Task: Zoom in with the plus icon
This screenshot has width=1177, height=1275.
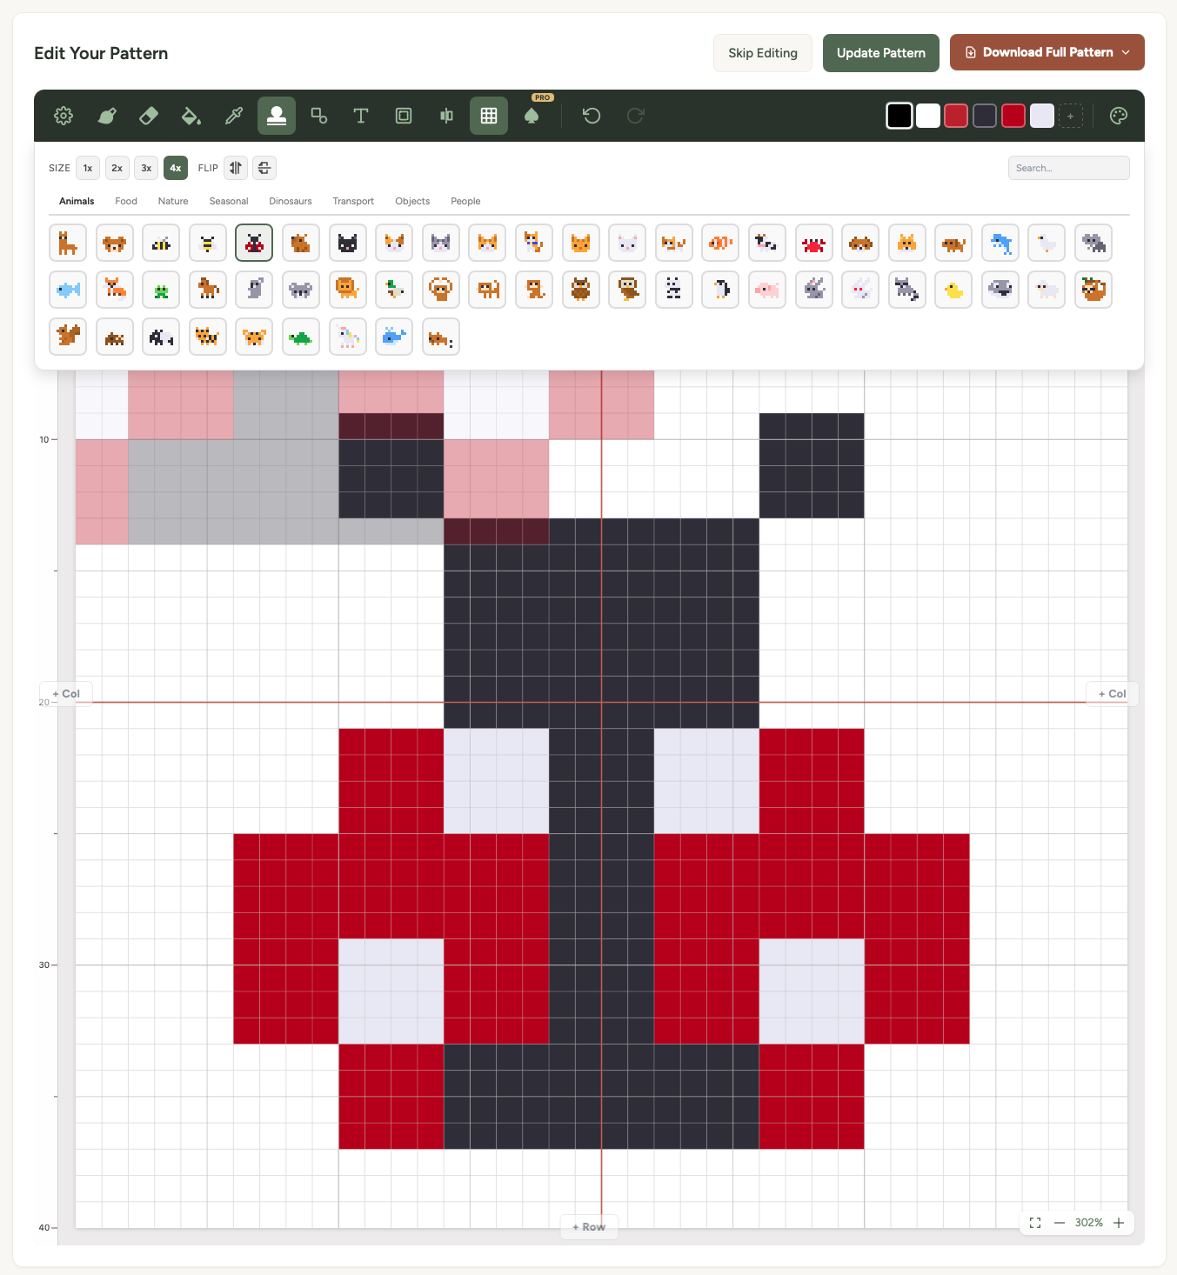Action: click(x=1119, y=1223)
